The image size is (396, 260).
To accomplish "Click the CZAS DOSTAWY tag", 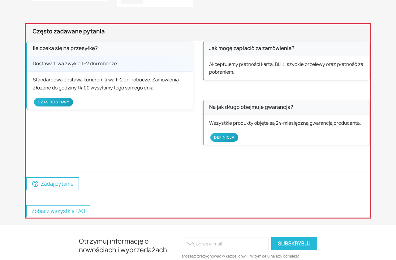I will [54, 102].
